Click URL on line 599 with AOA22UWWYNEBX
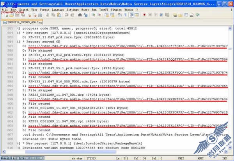234x161 pixels. tap(128, 99)
